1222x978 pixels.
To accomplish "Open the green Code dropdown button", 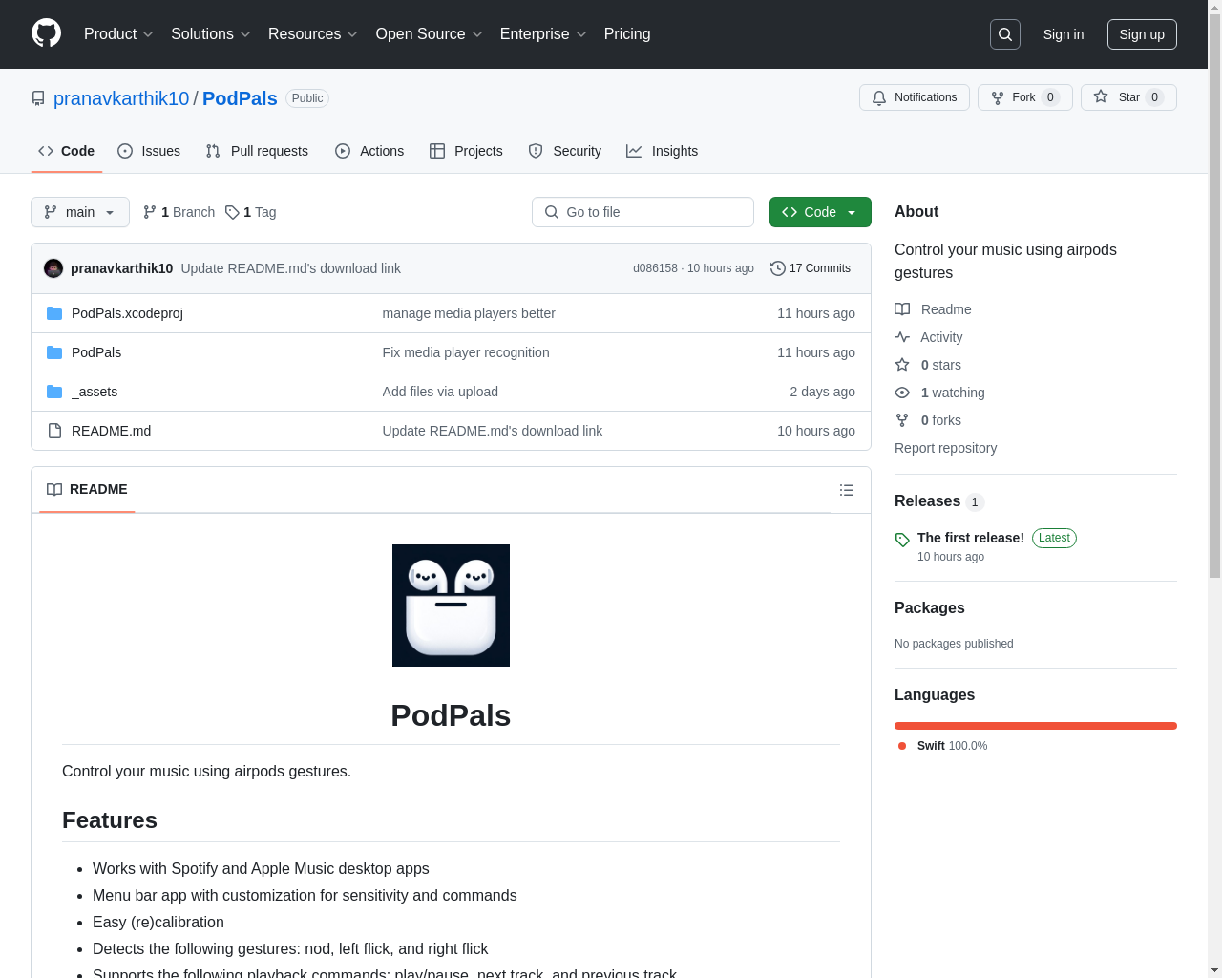I will click(x=820, y=212).
